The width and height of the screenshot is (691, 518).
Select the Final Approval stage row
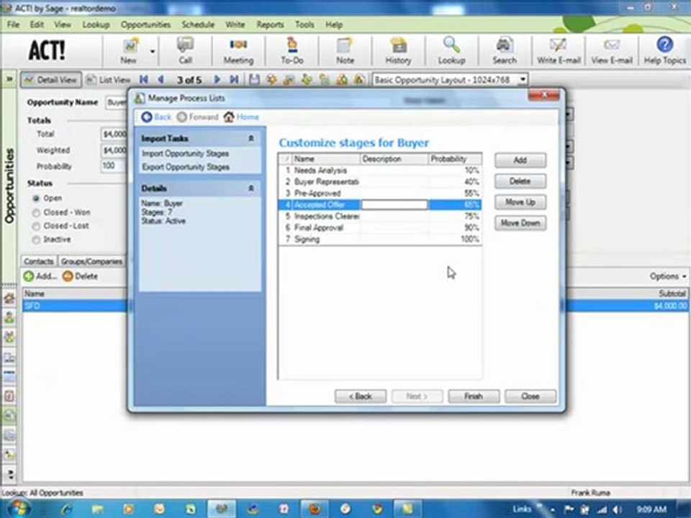(380, 228)
